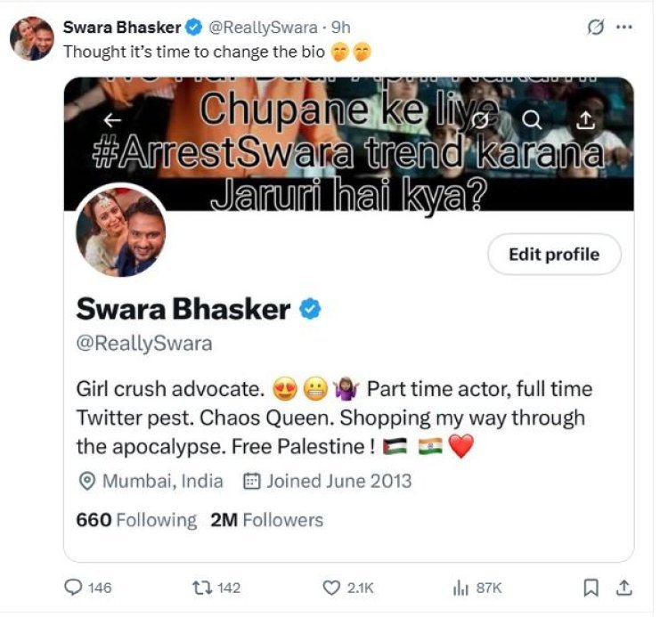The image size is (668, 617).
Task: Click back arrow on profile banner
Action: (112, 120)
